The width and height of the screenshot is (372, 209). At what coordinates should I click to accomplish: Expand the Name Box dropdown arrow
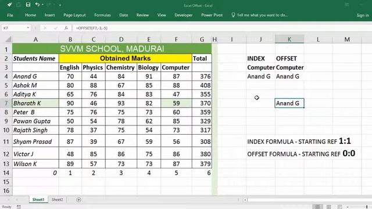28,28
